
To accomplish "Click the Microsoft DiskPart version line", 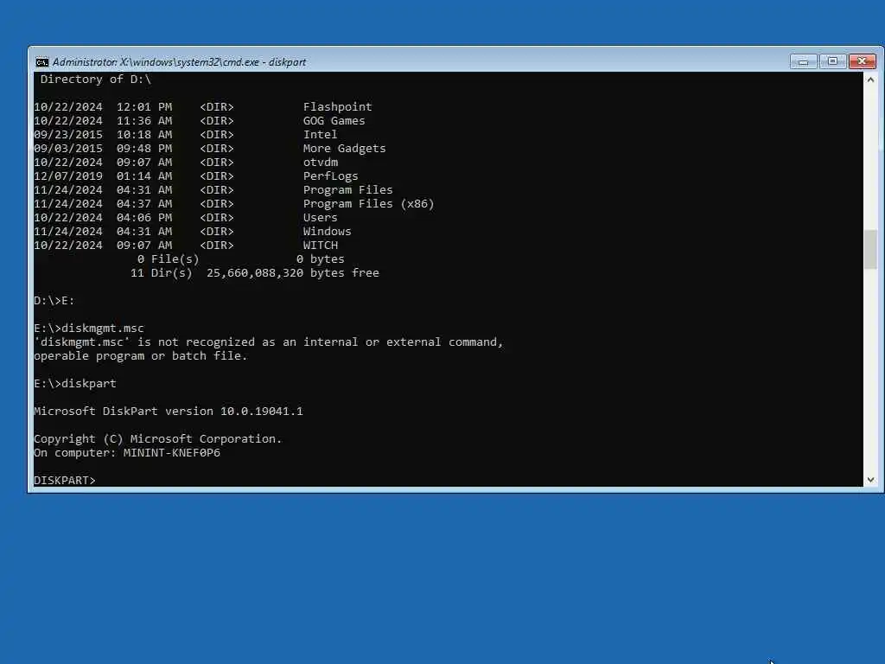I will pyautogui.click(x=169, y=411).
